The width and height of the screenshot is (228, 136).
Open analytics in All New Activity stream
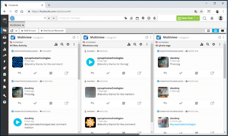(x=56, y=44)
